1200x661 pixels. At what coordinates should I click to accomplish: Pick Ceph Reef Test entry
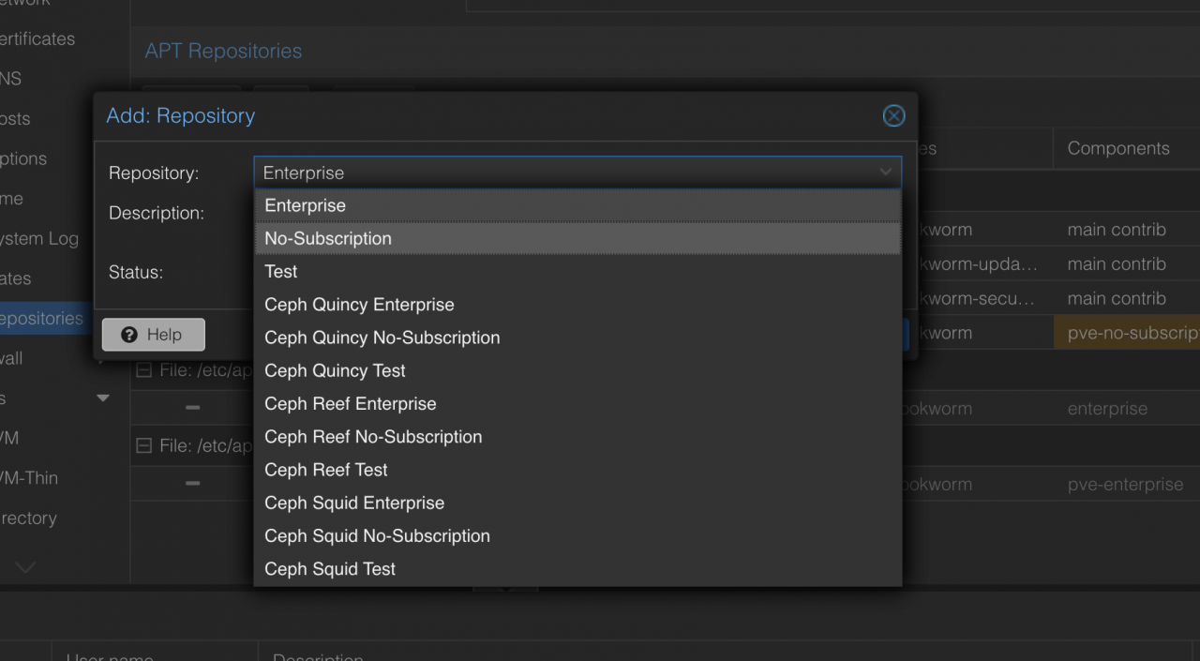coord(578,470)
